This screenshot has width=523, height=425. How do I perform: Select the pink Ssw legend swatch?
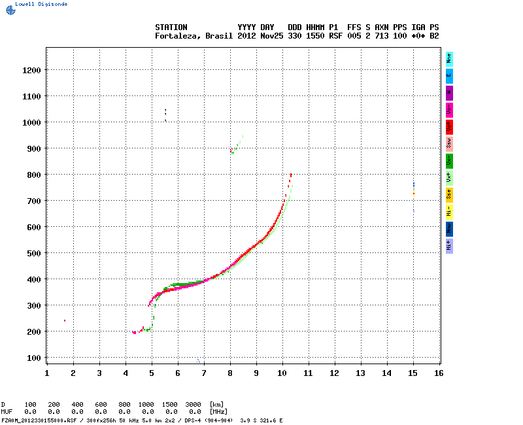[449, 144]
